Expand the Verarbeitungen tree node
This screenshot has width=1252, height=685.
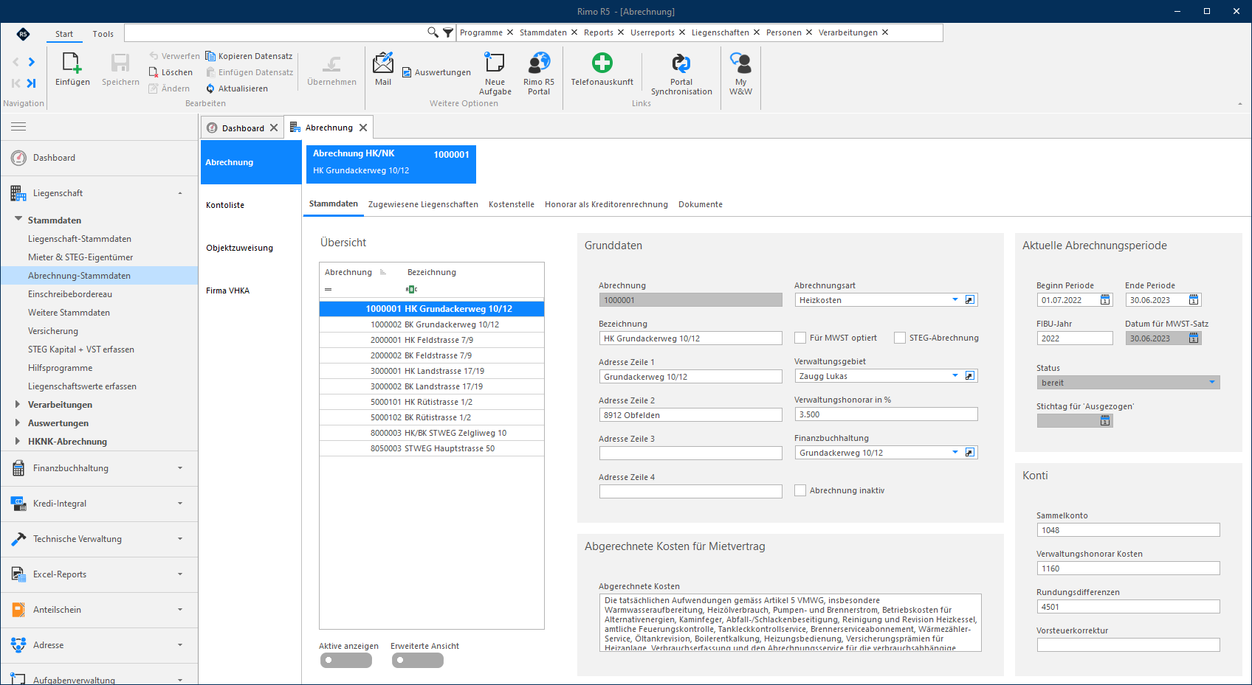click(x=18, y=404)
